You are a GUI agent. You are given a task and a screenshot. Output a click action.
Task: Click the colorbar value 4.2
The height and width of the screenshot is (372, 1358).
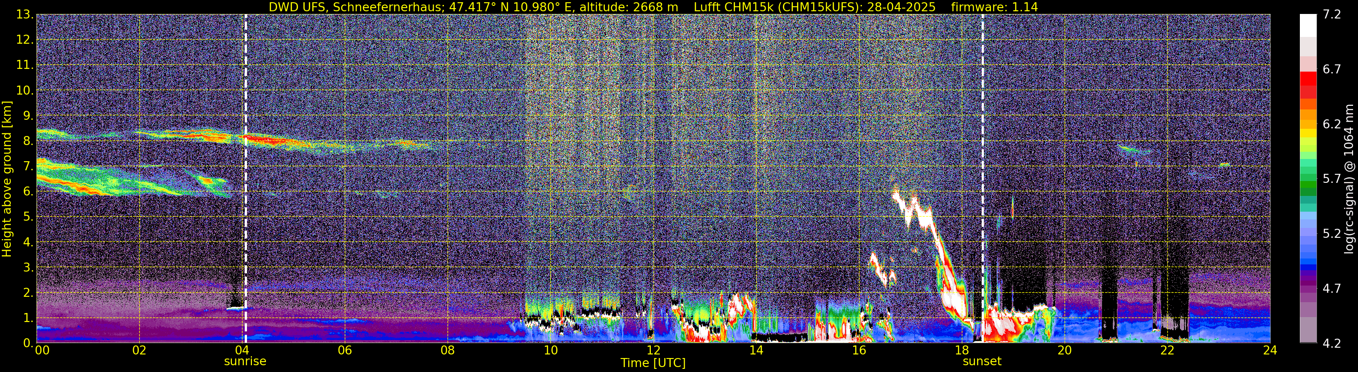pyautogui.click(x=1331, y=343)
